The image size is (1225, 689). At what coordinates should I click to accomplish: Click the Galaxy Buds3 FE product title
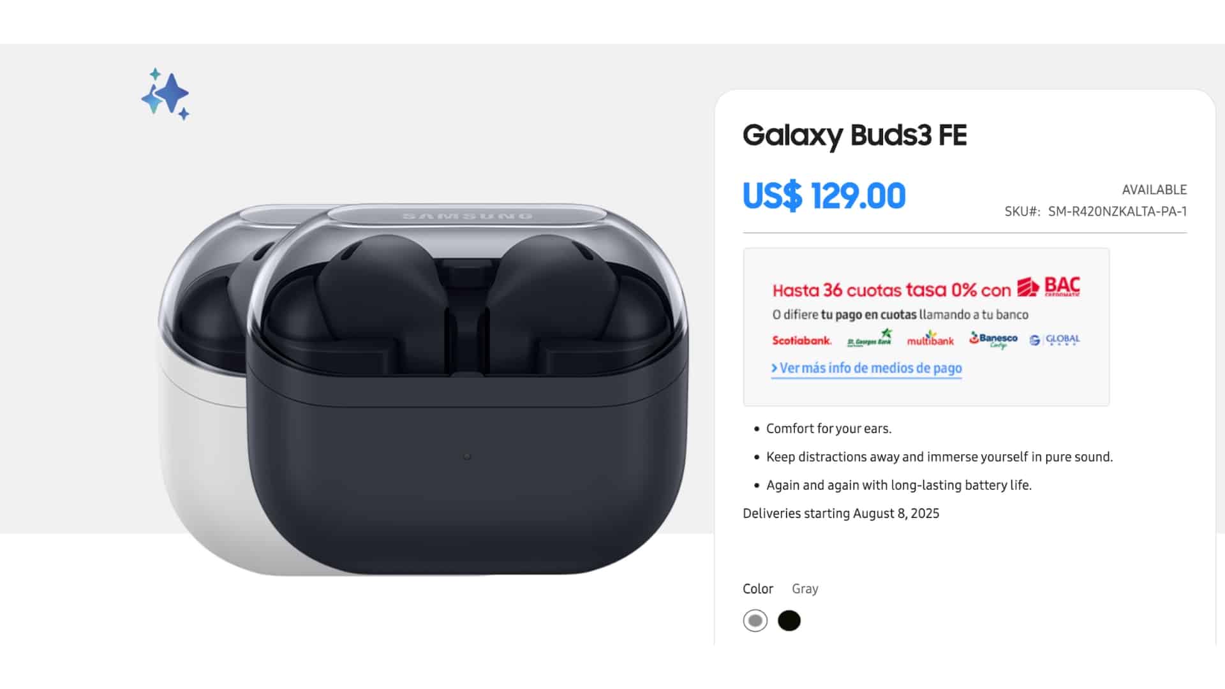point(855,136)
